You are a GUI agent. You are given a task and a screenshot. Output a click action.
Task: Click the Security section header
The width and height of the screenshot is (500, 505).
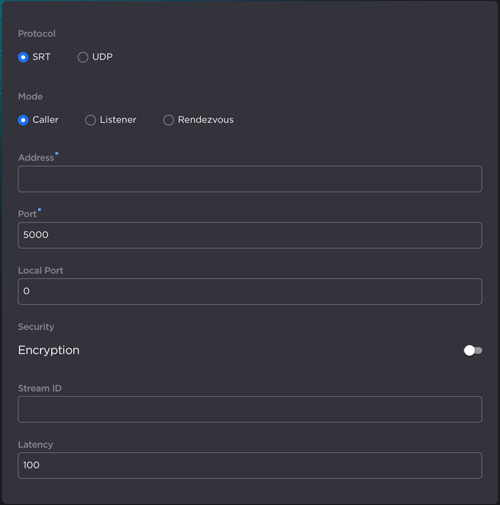point(36,327)
